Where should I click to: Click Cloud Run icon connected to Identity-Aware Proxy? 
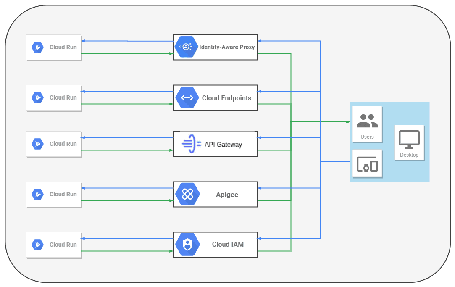tap(38, 47)
